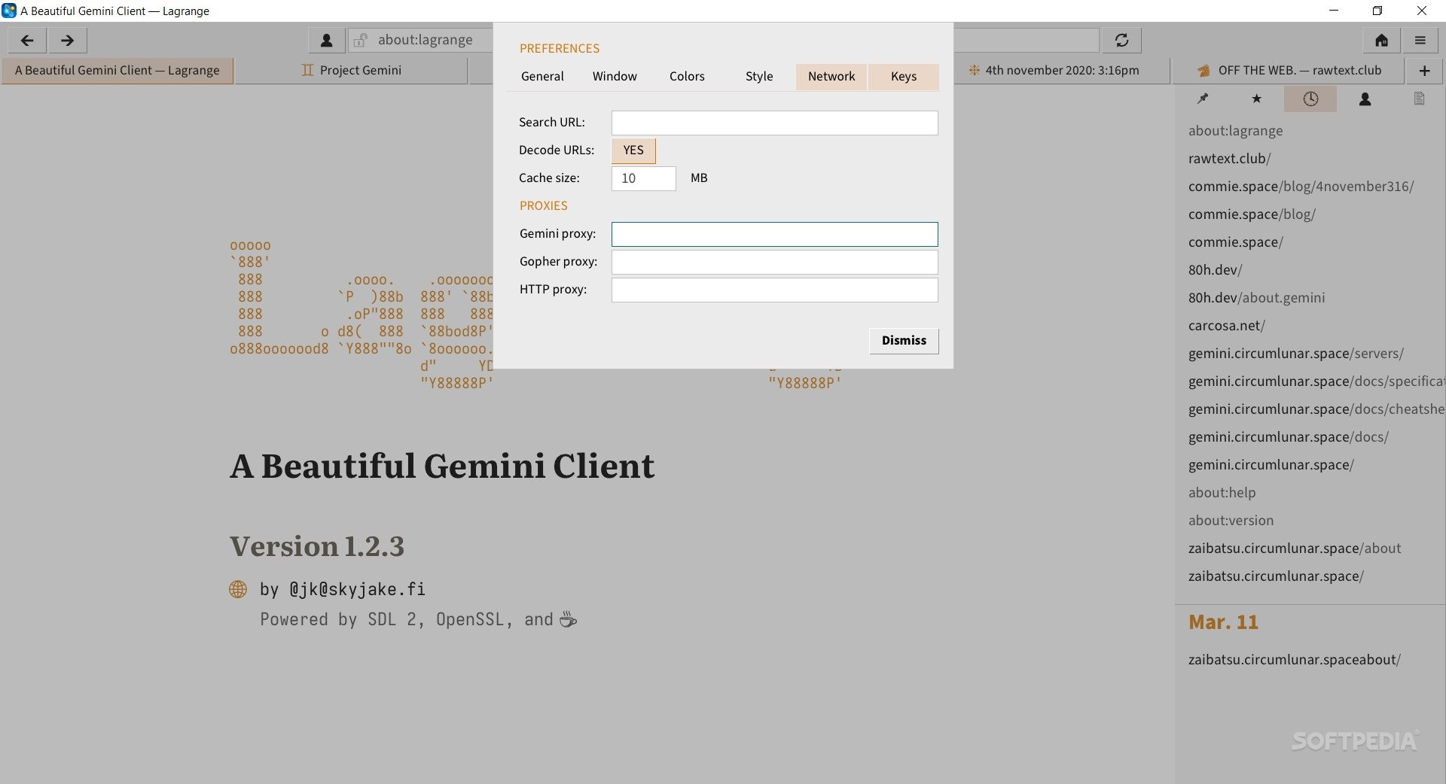Open the Style preferences tab
This screenshot has height=784, width=1446.
point(759,77)
